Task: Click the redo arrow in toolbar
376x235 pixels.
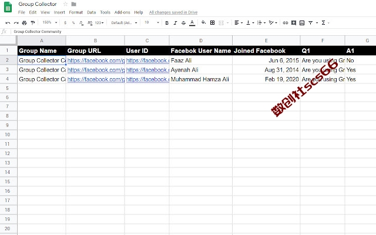Action: (16, 23)
